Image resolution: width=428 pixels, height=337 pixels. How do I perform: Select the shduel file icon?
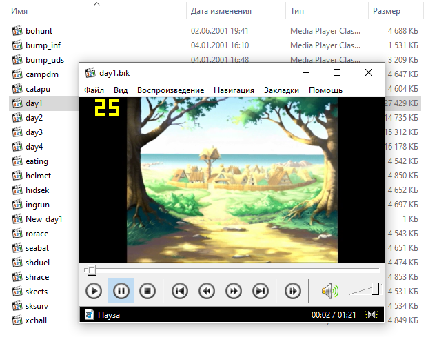click(x=17, y=263)
